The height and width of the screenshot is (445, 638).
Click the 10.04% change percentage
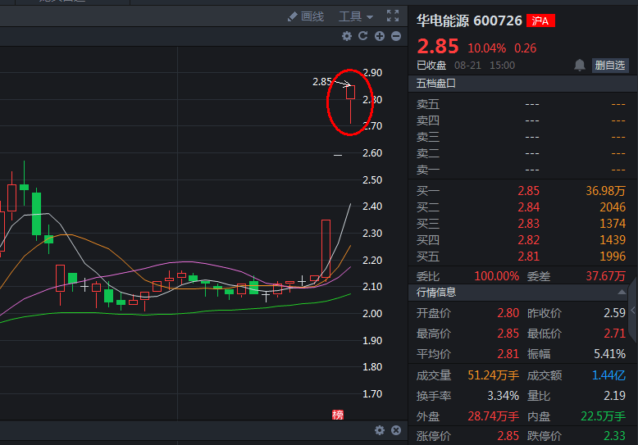tap(486, 48)
